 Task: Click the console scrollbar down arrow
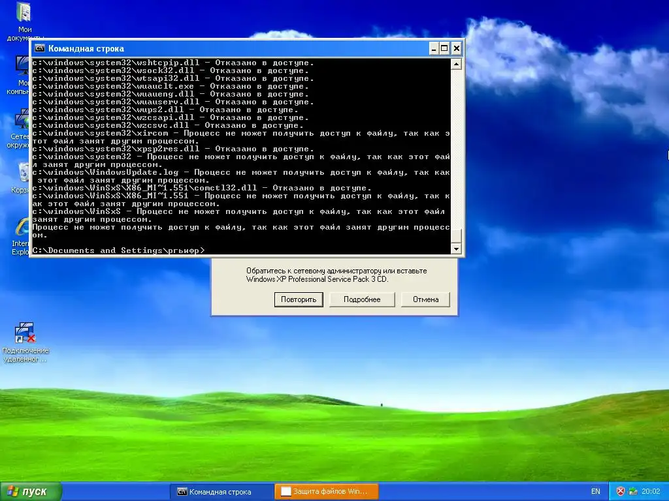tap(456, 249)
